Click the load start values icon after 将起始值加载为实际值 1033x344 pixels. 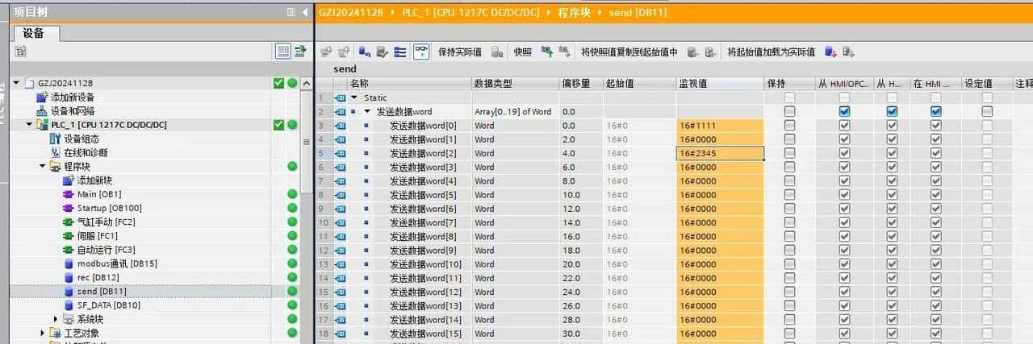pos(830,52)
